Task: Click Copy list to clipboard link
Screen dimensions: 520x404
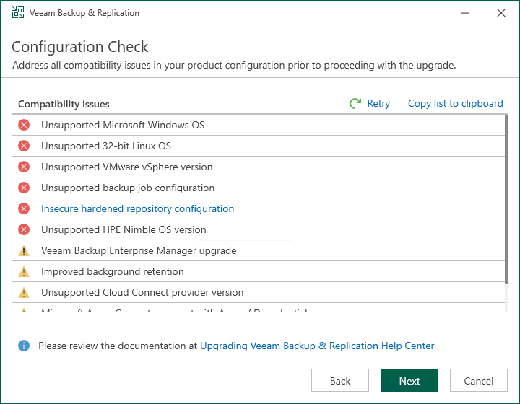Action: coord(455,103)
